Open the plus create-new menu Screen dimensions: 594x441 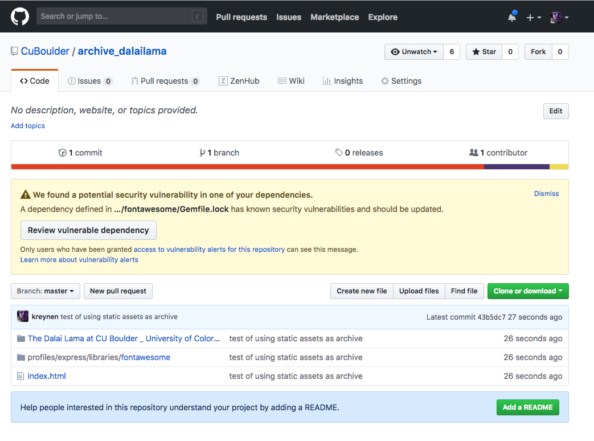coord(534,18)
